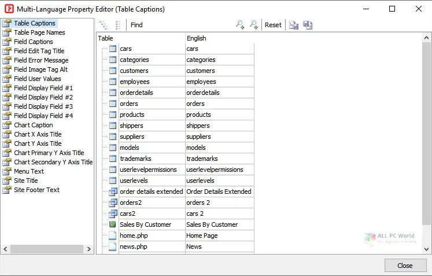Click the news.php page icon

click(112, 246)
